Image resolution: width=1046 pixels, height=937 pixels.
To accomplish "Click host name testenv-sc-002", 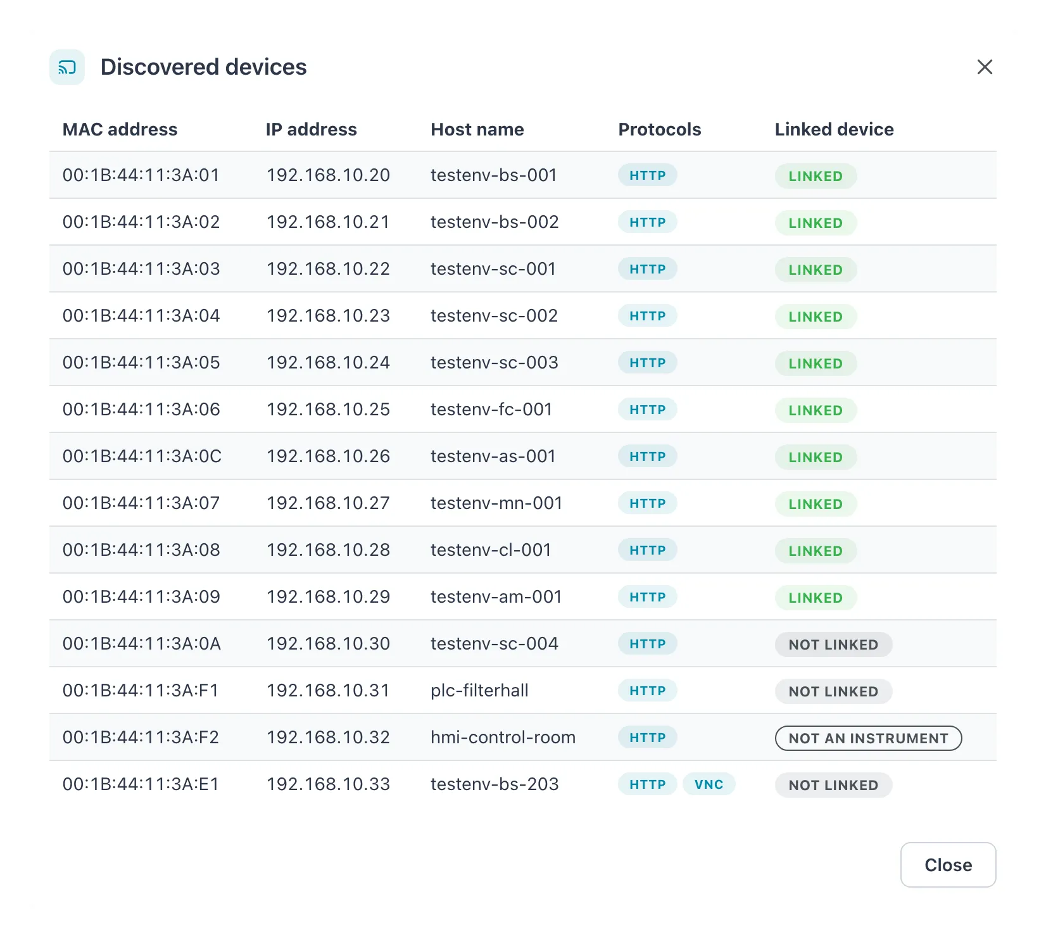I will [x=495, y=315].
